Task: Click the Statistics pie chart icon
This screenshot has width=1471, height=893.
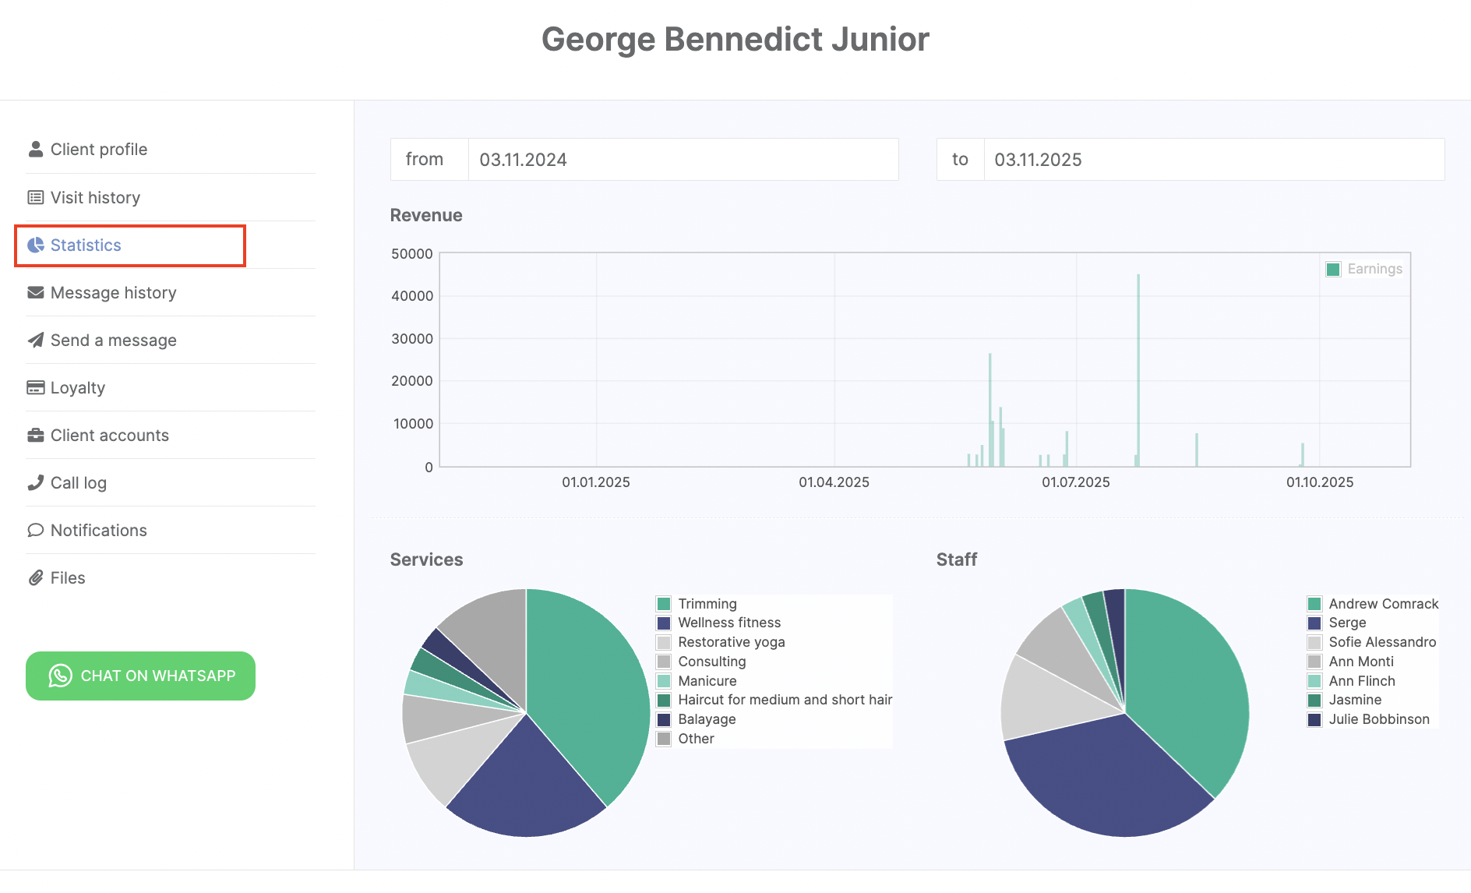Action: point(35,245)
